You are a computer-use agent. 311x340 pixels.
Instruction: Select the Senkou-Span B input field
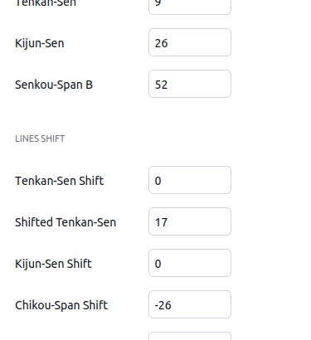pos(190,84)
